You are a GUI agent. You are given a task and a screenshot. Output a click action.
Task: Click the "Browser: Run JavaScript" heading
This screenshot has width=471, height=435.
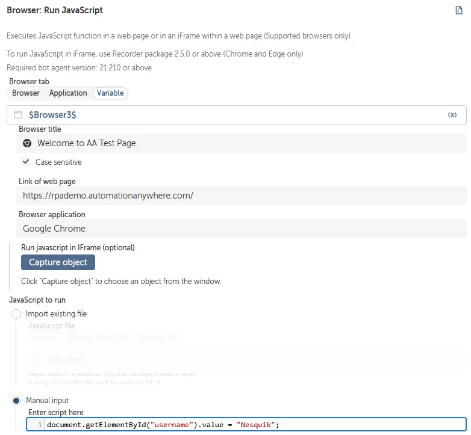pos(55,10)
